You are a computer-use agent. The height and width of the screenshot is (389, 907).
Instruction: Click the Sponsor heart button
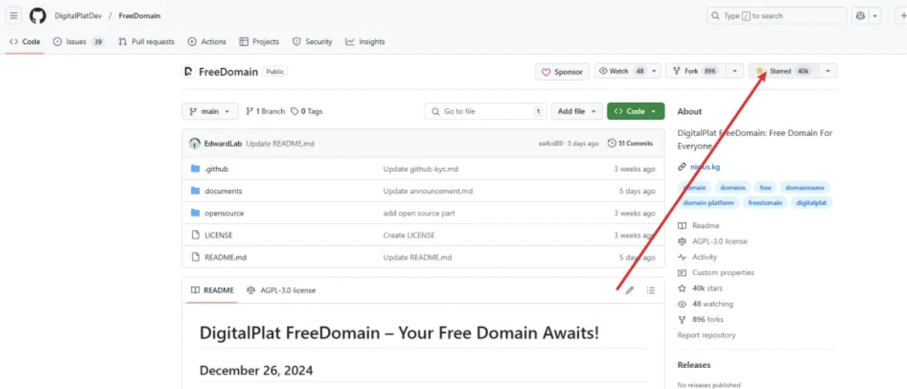(x=563, y=72)
